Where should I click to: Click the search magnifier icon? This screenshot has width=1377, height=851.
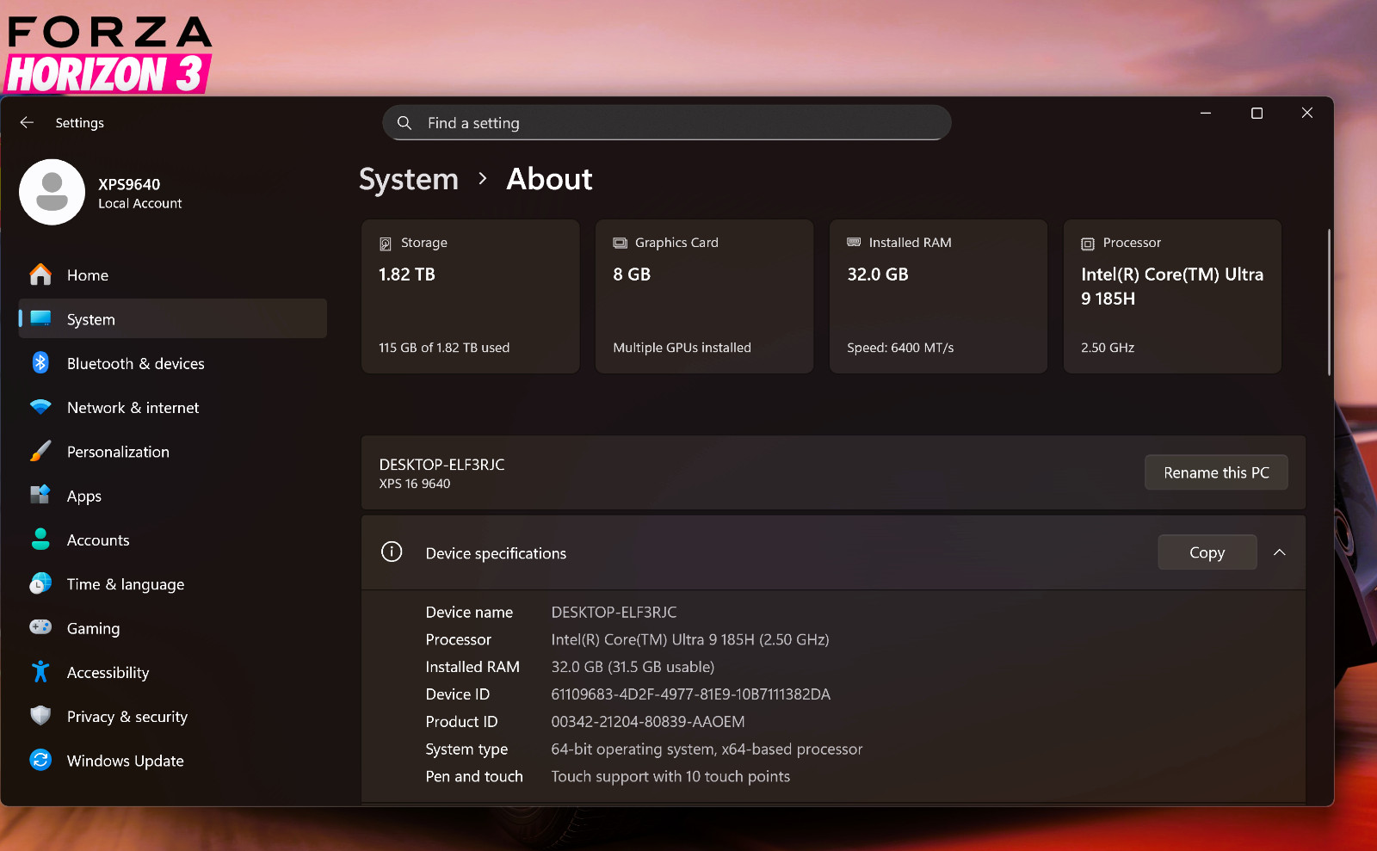(x=404, y=123)
